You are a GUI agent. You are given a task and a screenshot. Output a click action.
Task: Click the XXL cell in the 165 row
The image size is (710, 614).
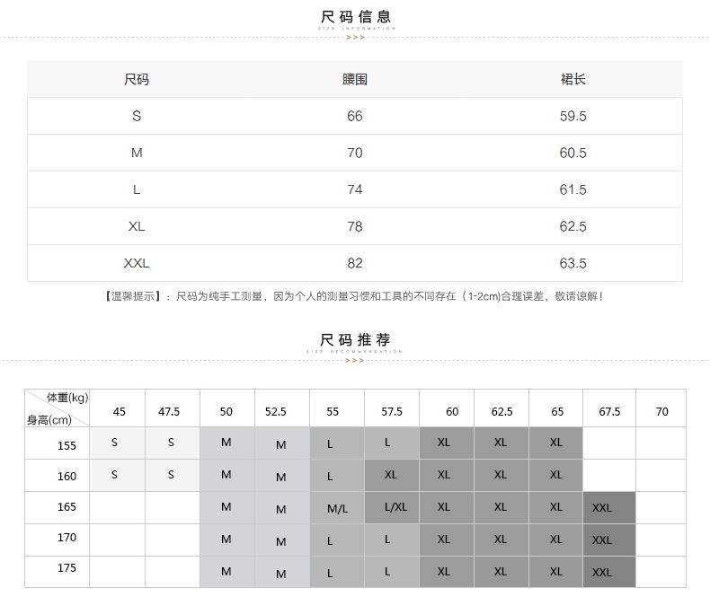point(602,508)
